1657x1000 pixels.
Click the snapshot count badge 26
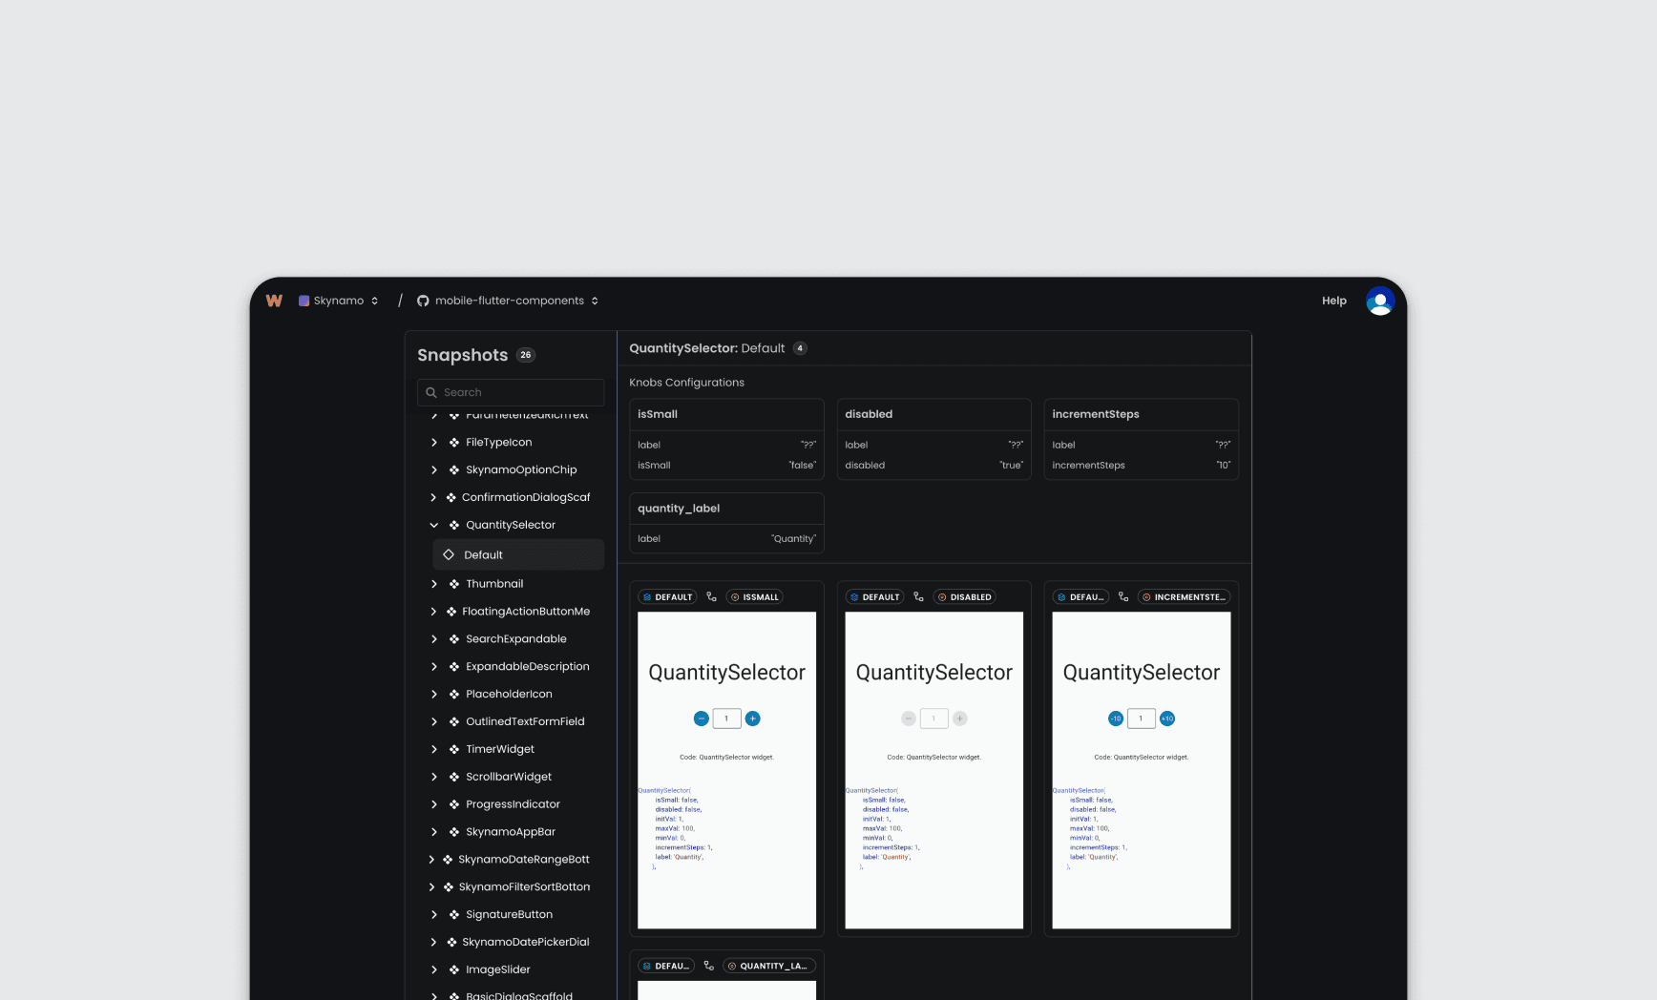tap(525, 355)
